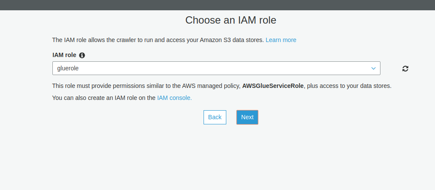Refresh the IAM role list

tap(405, 68)
